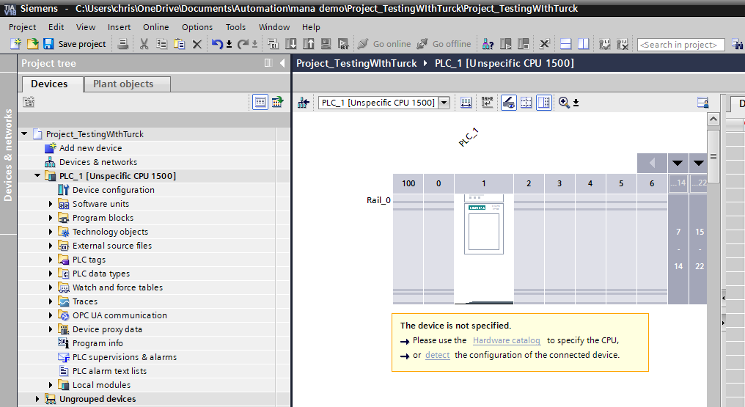Click the Delete X icon
The width and height of the screenshot is (745, 407).
[197, 44]
